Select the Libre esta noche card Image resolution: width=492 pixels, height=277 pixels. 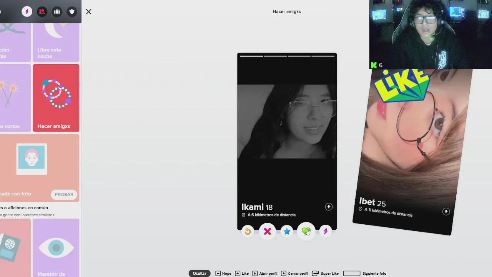tap(56, 42)
